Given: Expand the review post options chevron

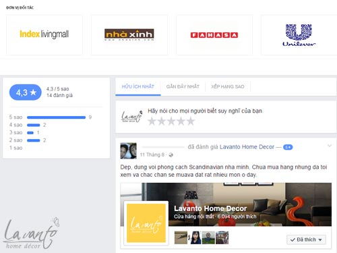Looking at the screenshot, I should pos(330,146).
